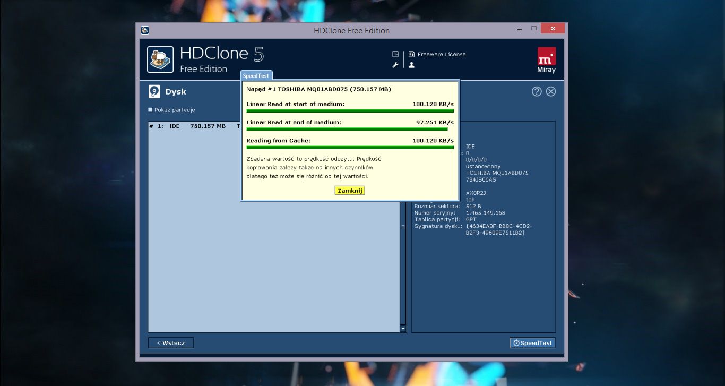
Task: Start SpeedTest with the bottom-right button
Action: click(533, 342)
